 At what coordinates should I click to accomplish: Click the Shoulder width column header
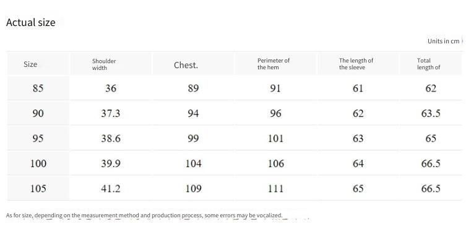click(x=104, y=64)
